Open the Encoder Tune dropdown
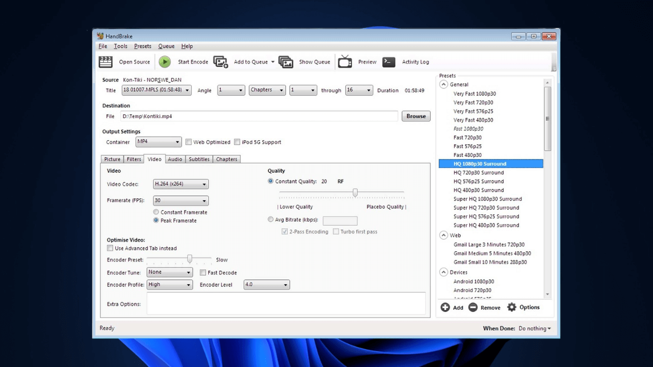The width and height of the screenshot is (653, 367). pyautogui.click(x=169, y=272)
